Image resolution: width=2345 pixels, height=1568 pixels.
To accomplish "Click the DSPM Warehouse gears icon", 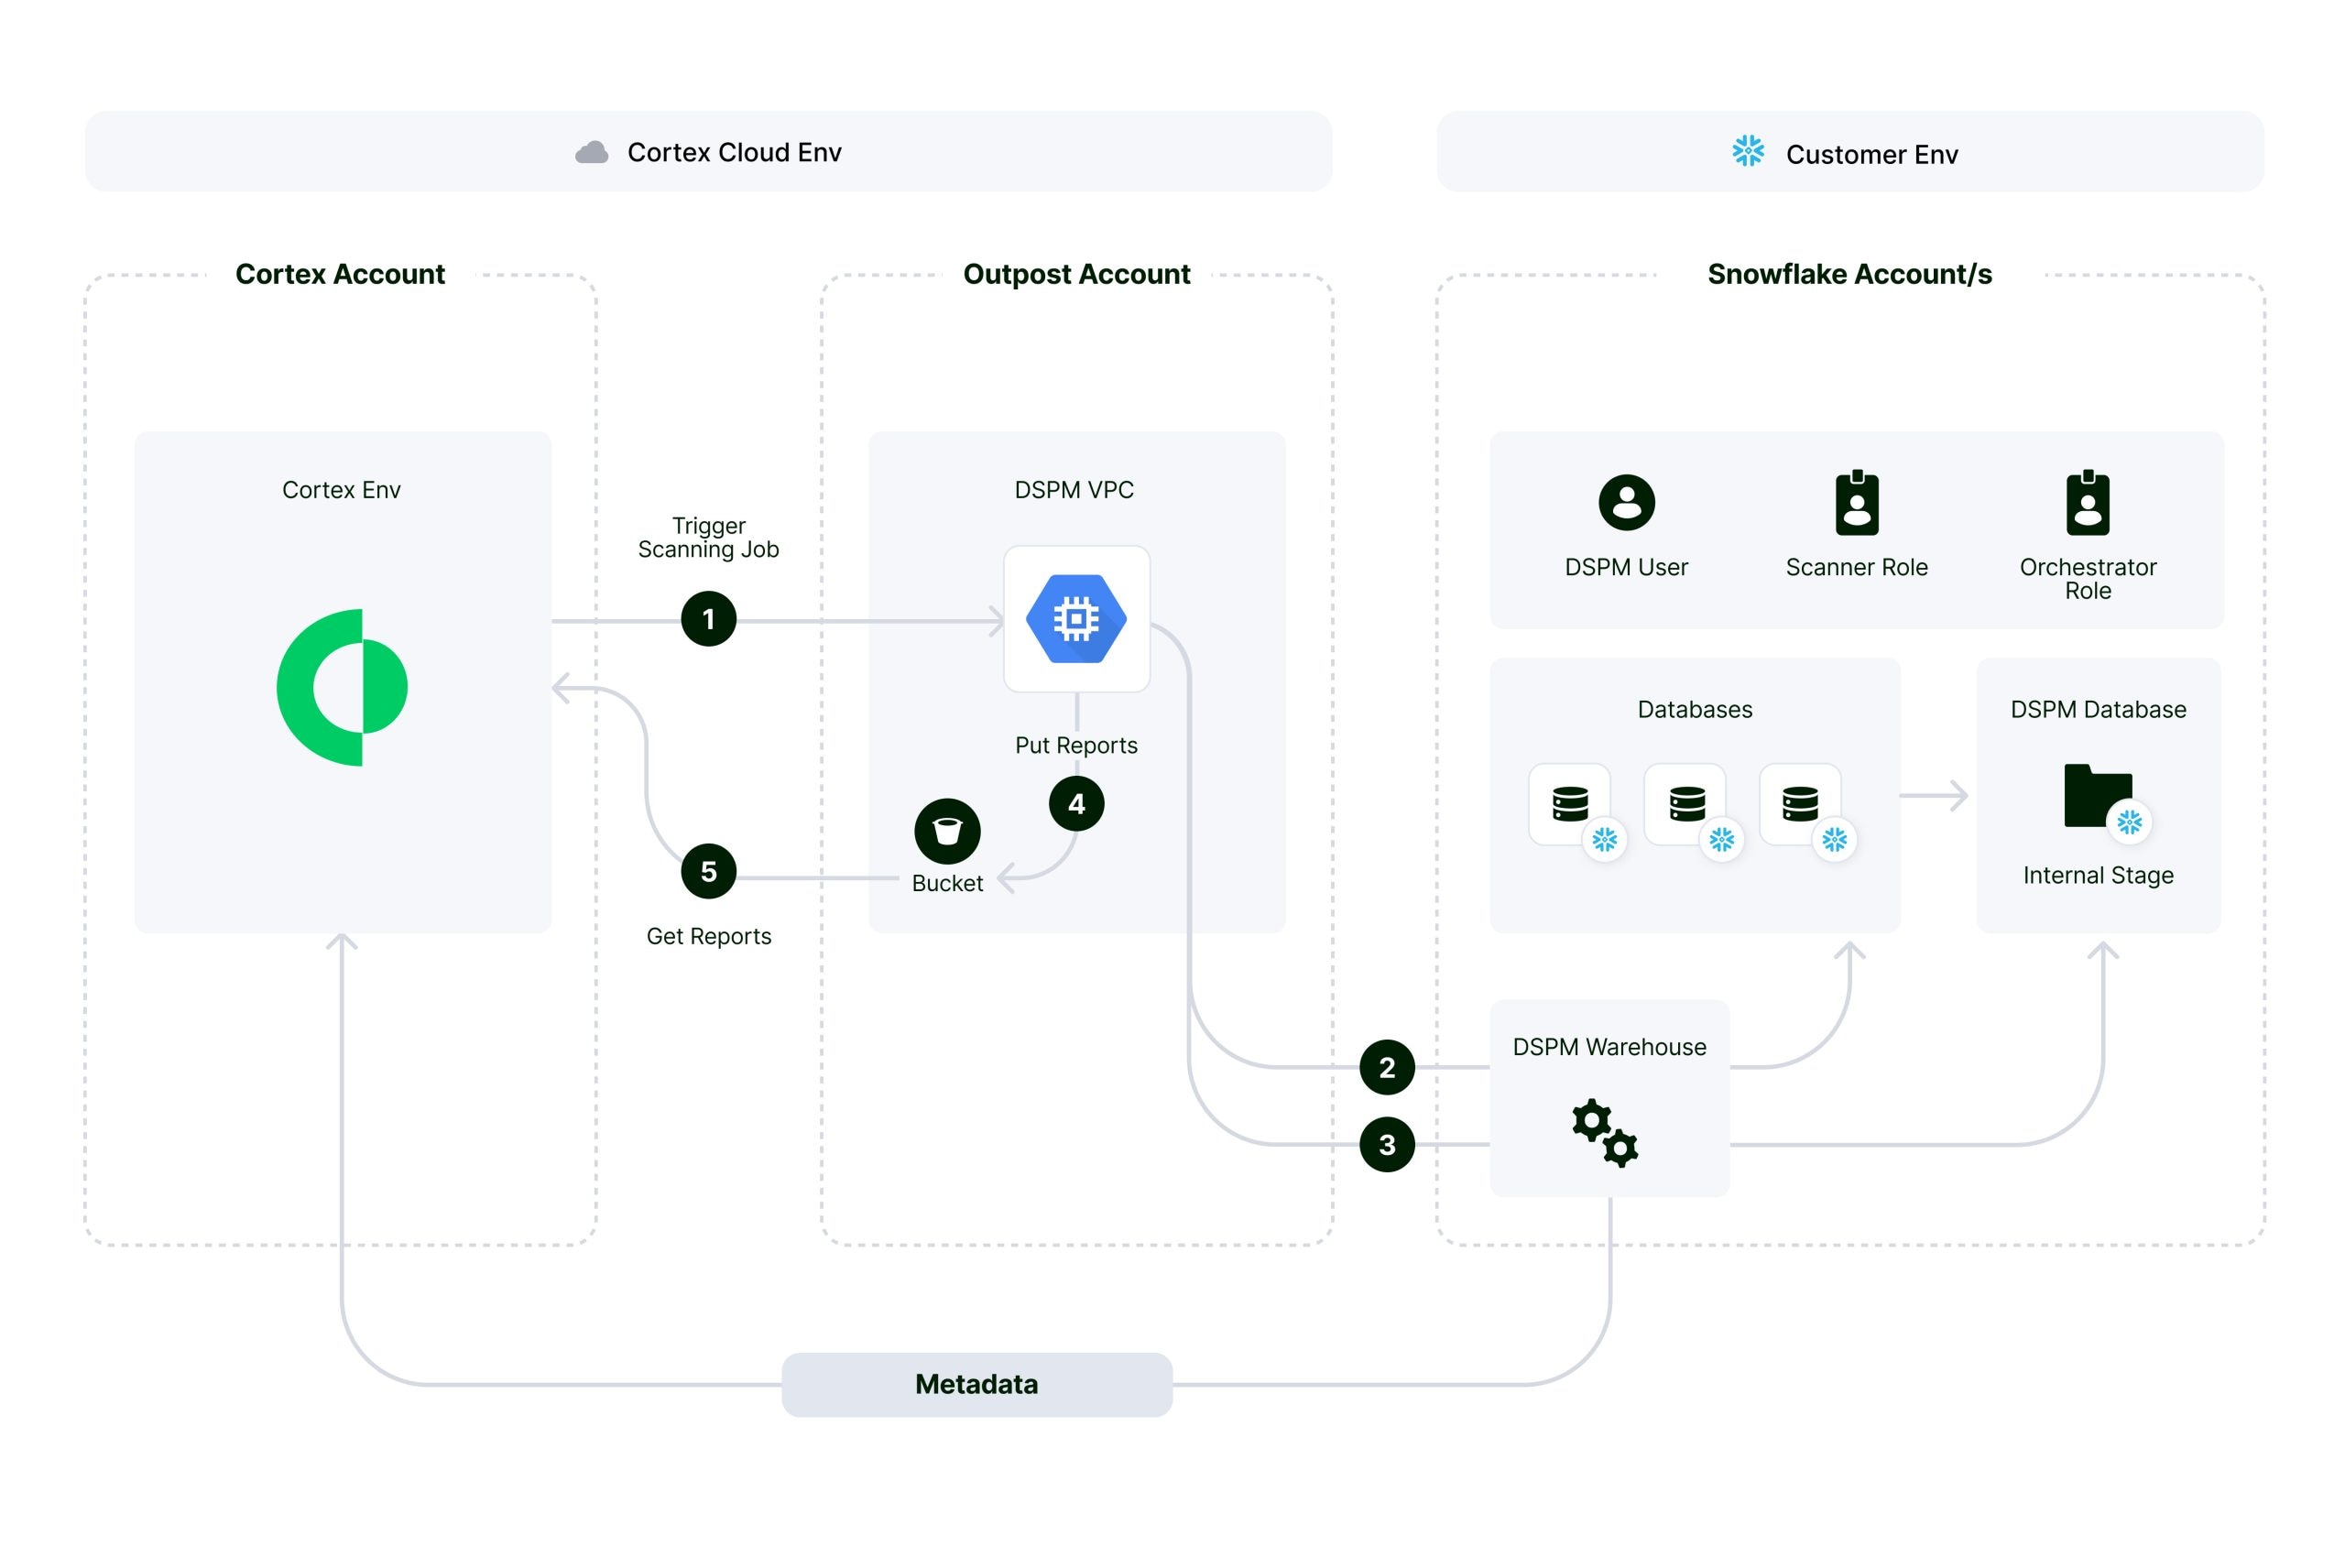I will tap(1604, 1132).
